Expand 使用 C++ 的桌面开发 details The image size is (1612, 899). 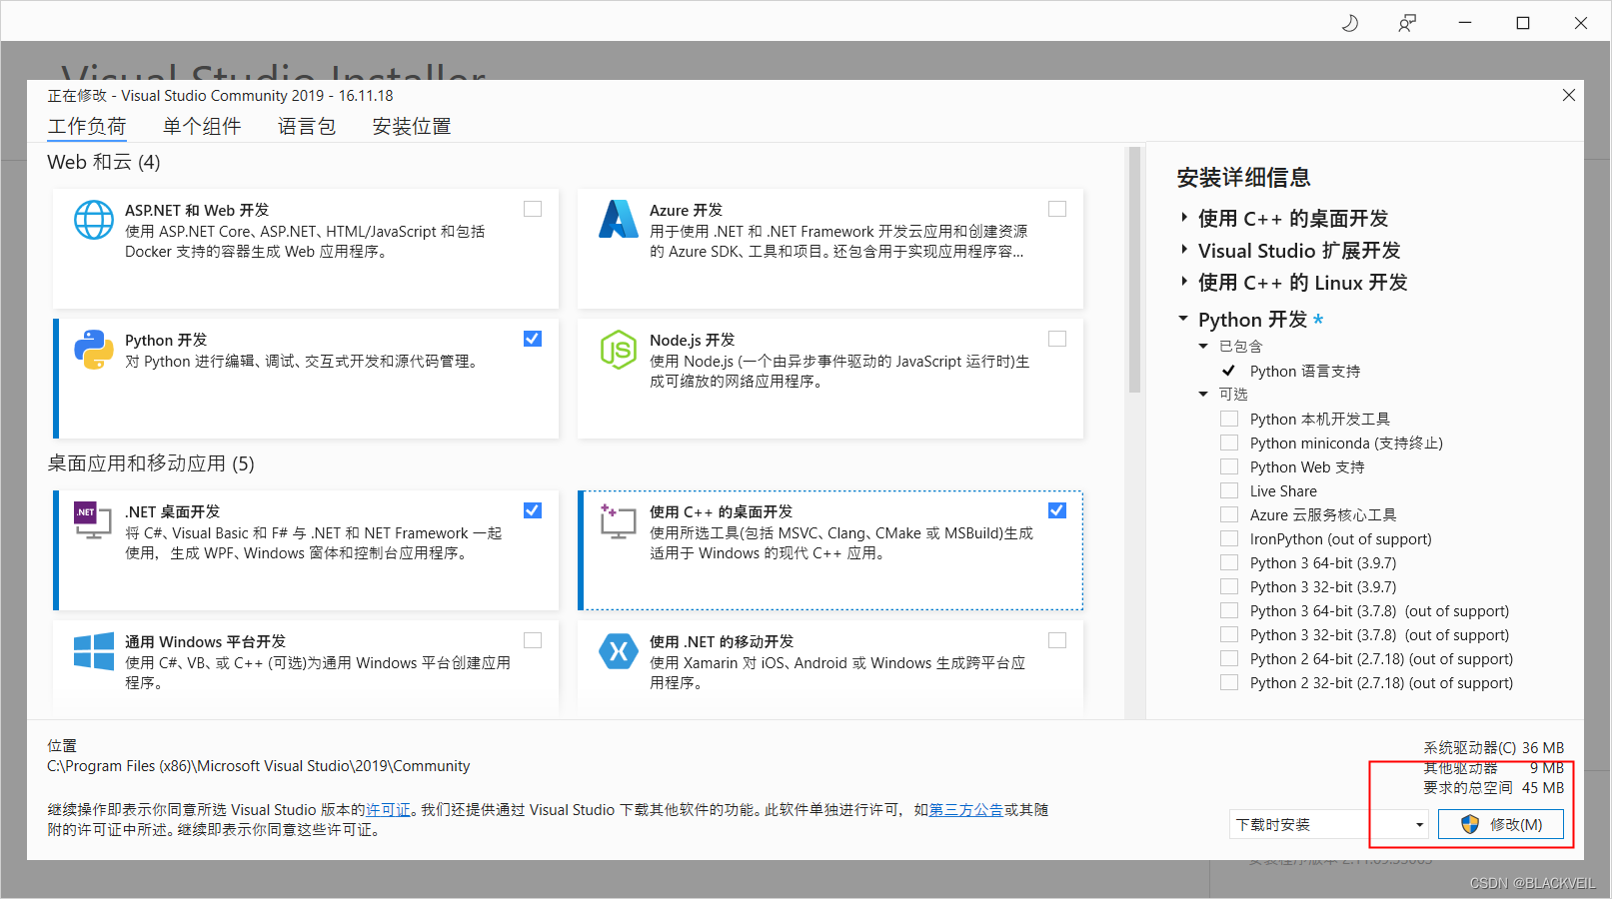pos(1184,218)
